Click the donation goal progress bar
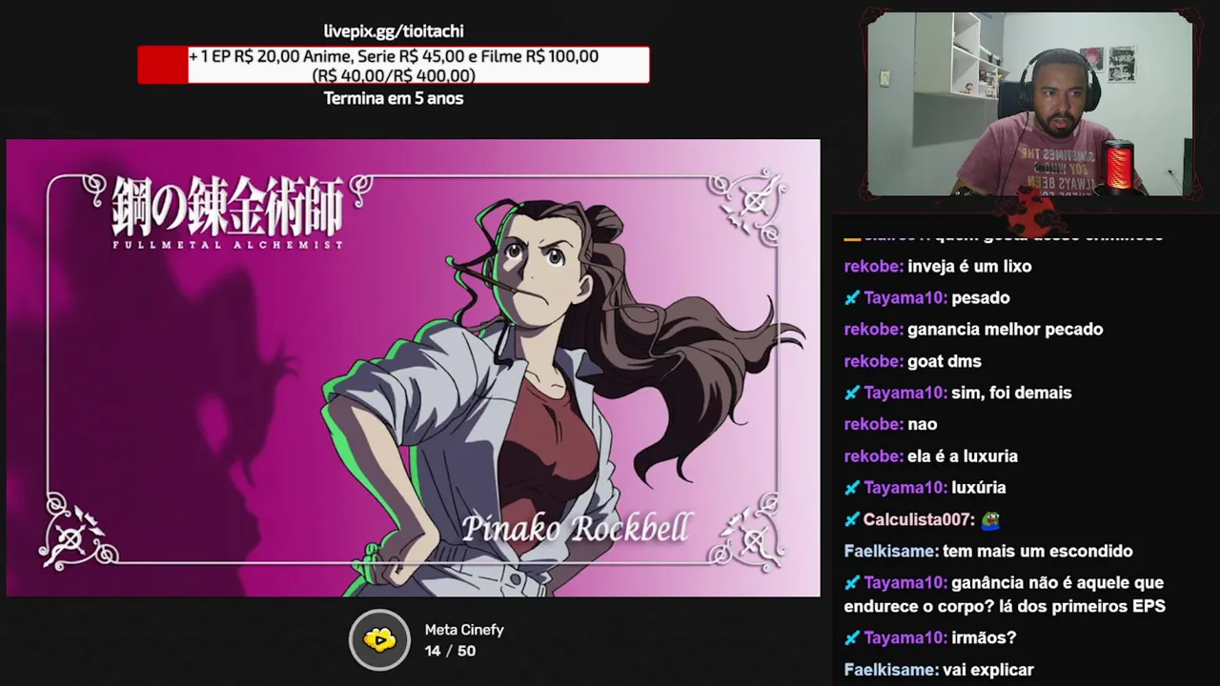This screenshot has height=686, width=1220. (394, 66)
